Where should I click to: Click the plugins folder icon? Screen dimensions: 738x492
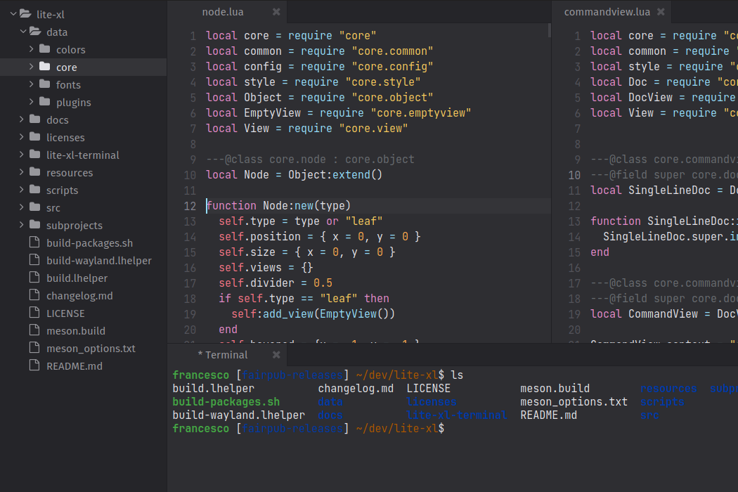point(45,102)
